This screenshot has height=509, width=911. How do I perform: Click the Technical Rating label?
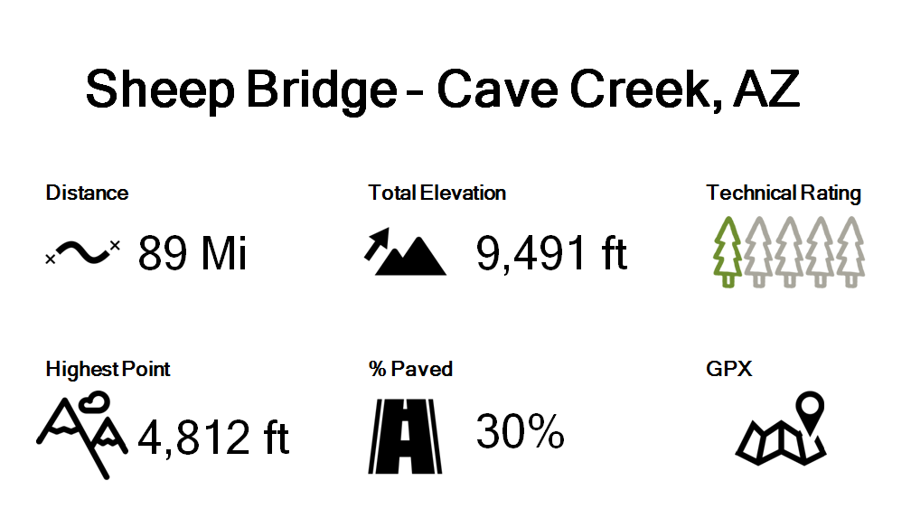[x=784, y=193]
